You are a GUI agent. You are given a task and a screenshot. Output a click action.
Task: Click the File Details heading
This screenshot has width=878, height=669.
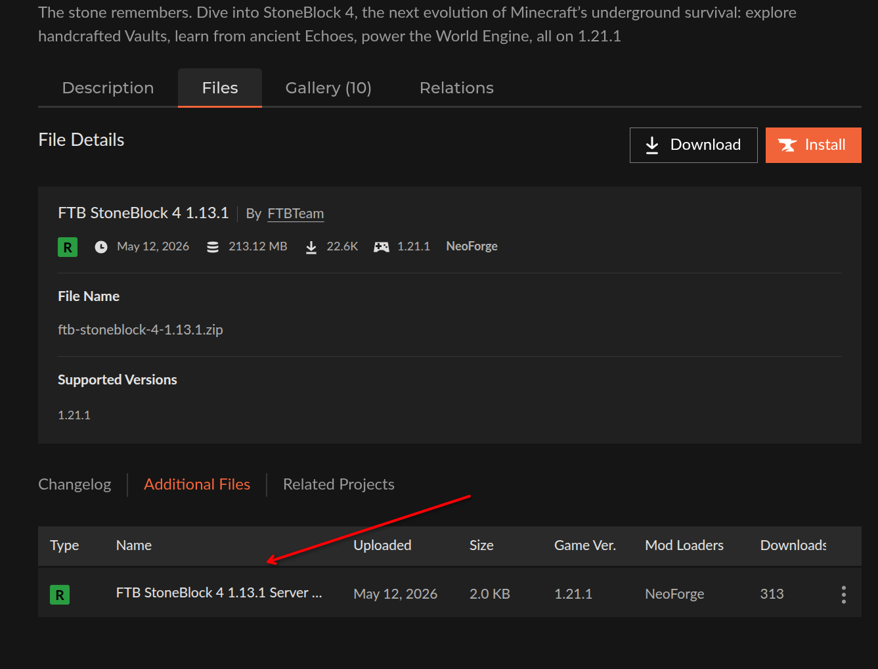[x=81, y=140]
